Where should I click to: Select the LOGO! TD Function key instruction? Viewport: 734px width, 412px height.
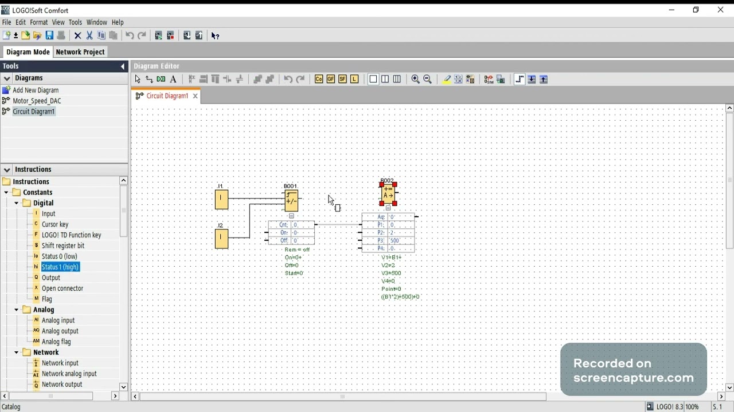click(x=72, y=235)
